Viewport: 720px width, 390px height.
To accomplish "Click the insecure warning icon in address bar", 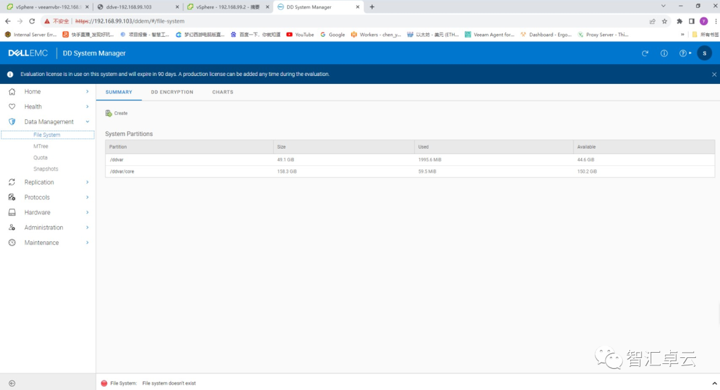I will pos(47,21).
